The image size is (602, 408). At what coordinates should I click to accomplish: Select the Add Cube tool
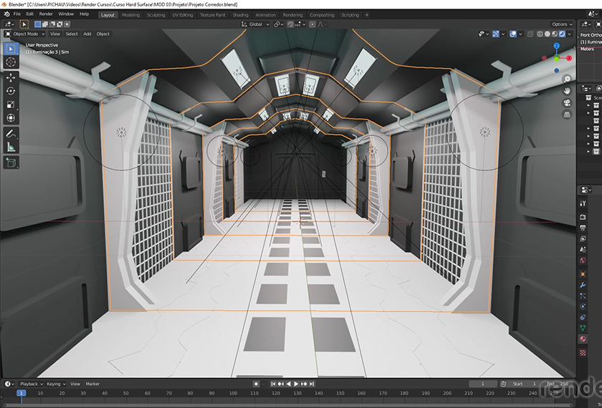pyautogui.click(x=11, y=162)
